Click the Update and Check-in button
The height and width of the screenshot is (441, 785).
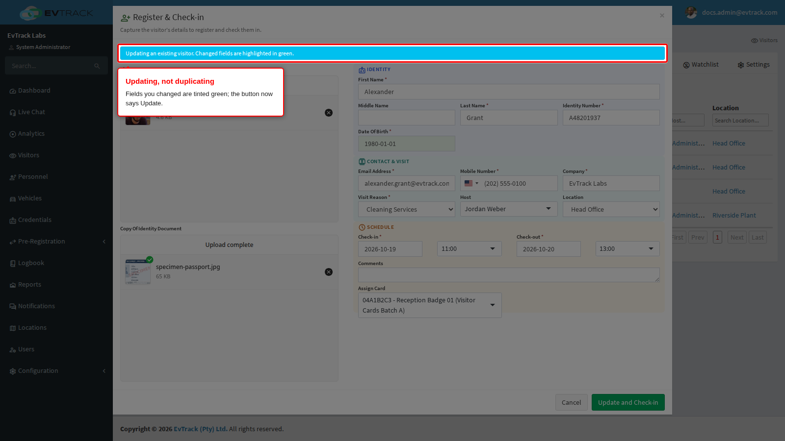628,402
